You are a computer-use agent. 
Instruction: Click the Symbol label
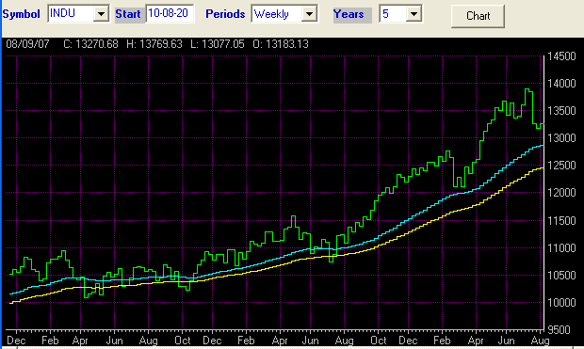click(22, 14)
